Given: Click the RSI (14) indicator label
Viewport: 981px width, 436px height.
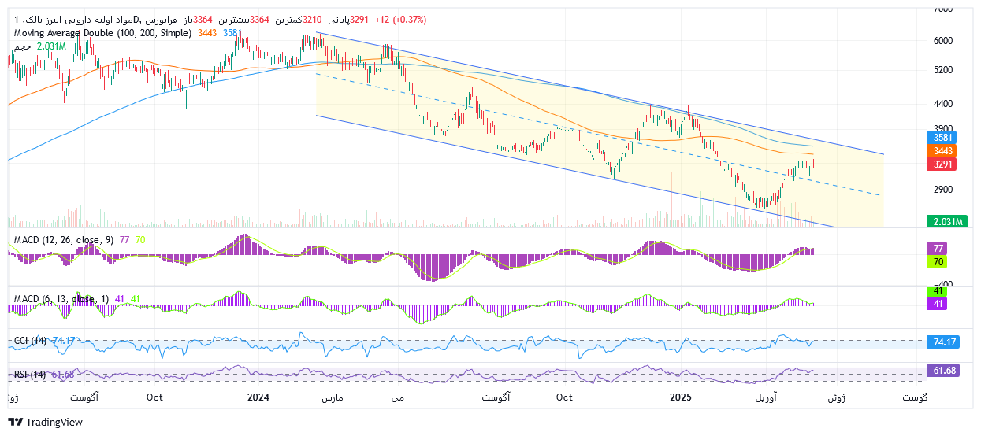Looking at the screenshot, I should pos(31,374).
